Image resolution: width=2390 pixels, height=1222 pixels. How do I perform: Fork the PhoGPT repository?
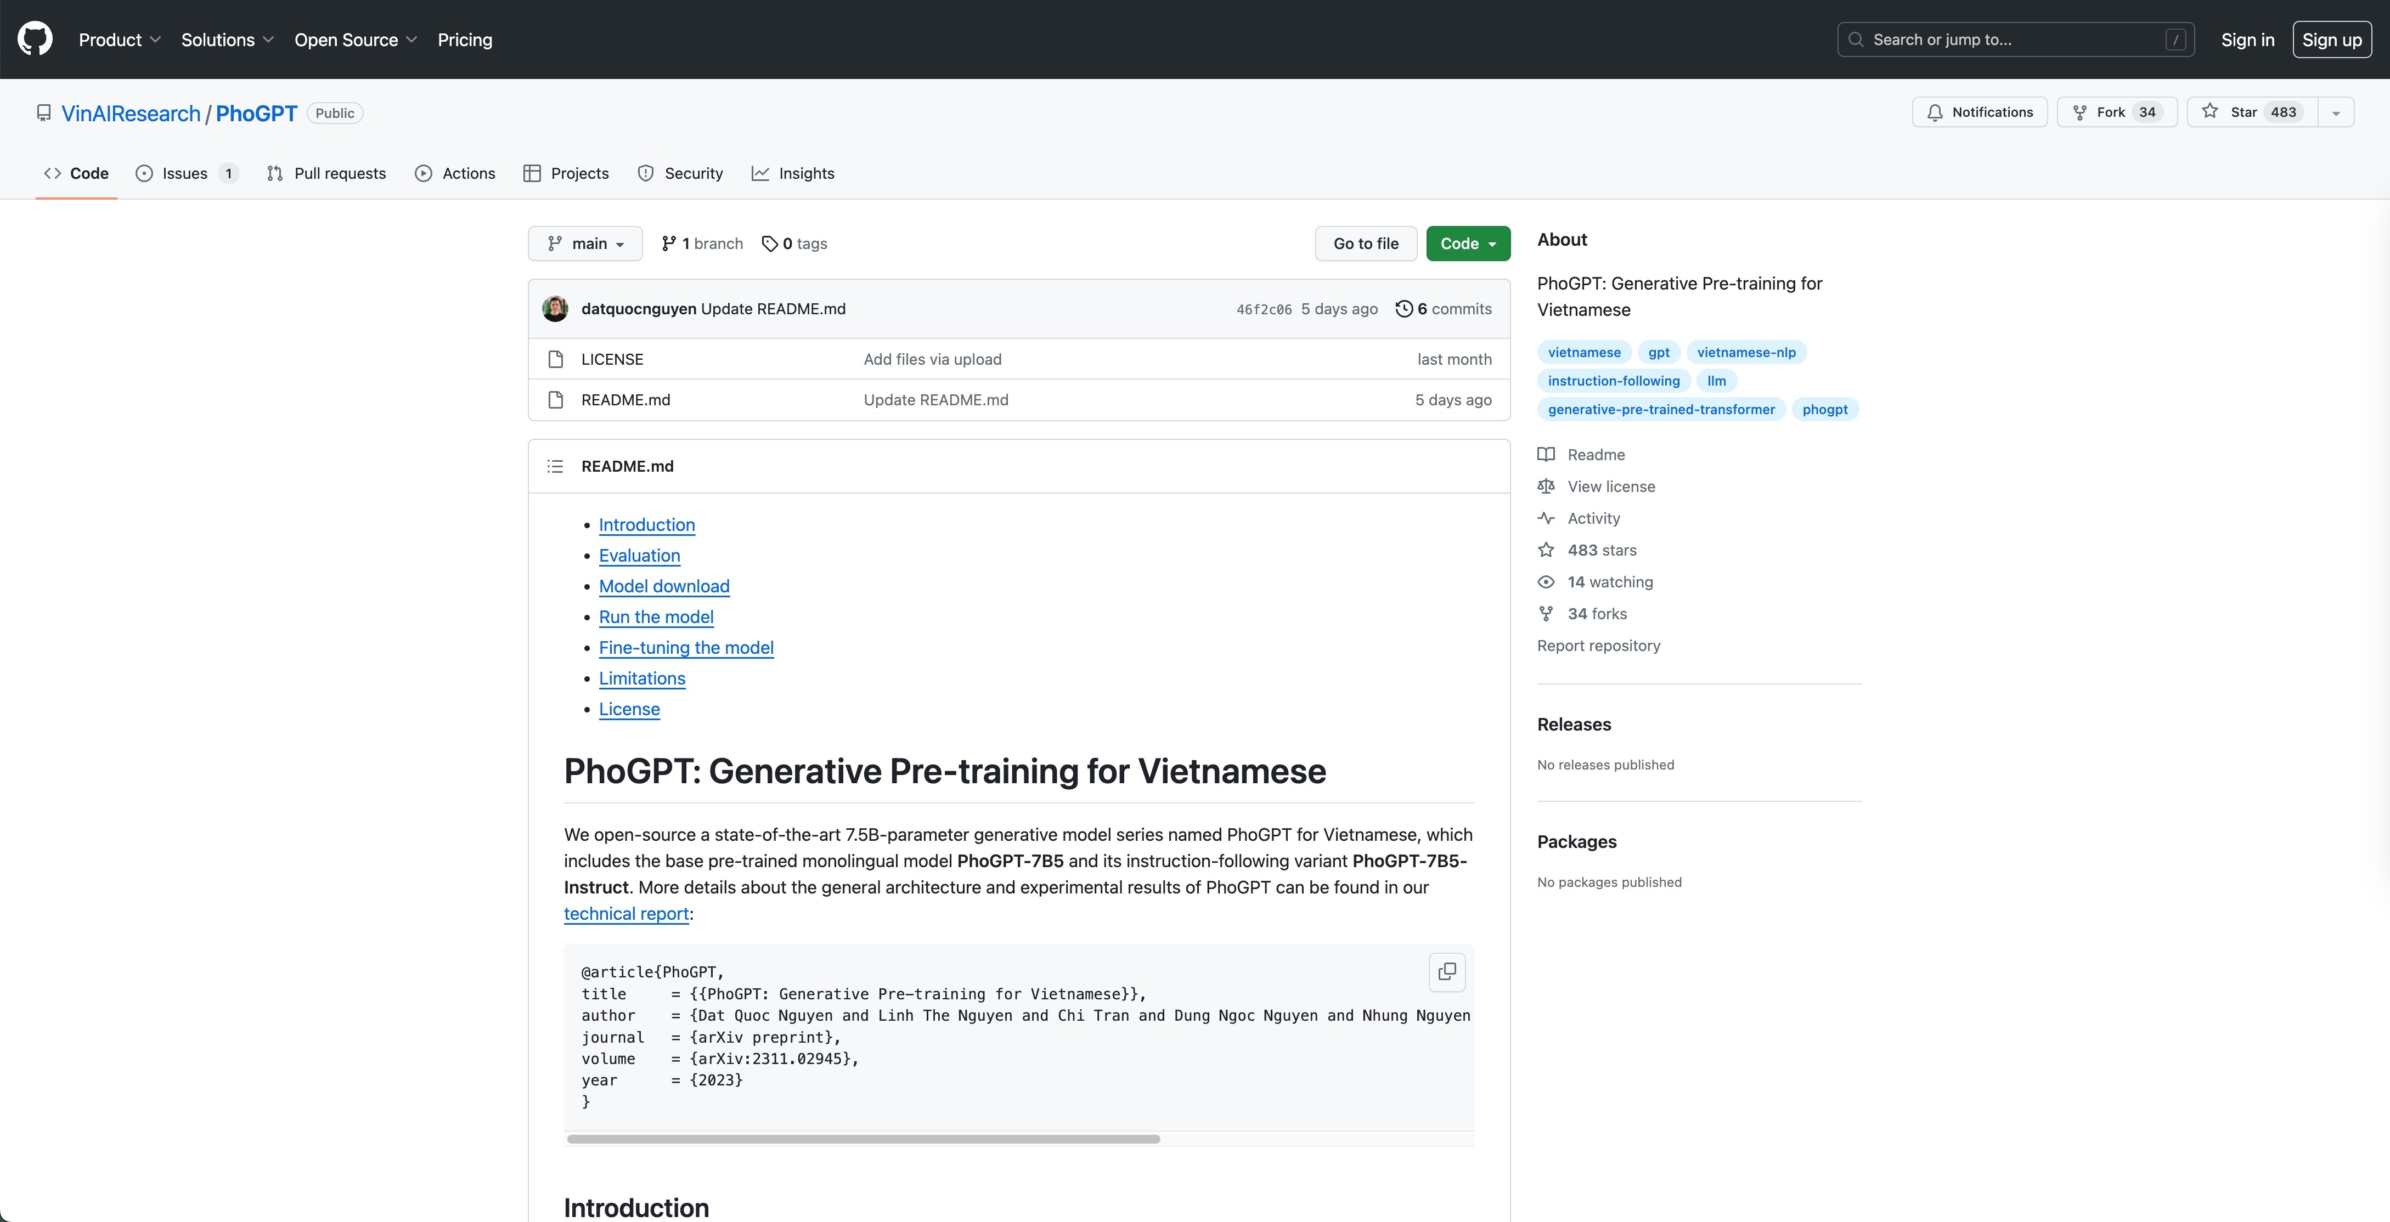click(x=2116, y=112)
